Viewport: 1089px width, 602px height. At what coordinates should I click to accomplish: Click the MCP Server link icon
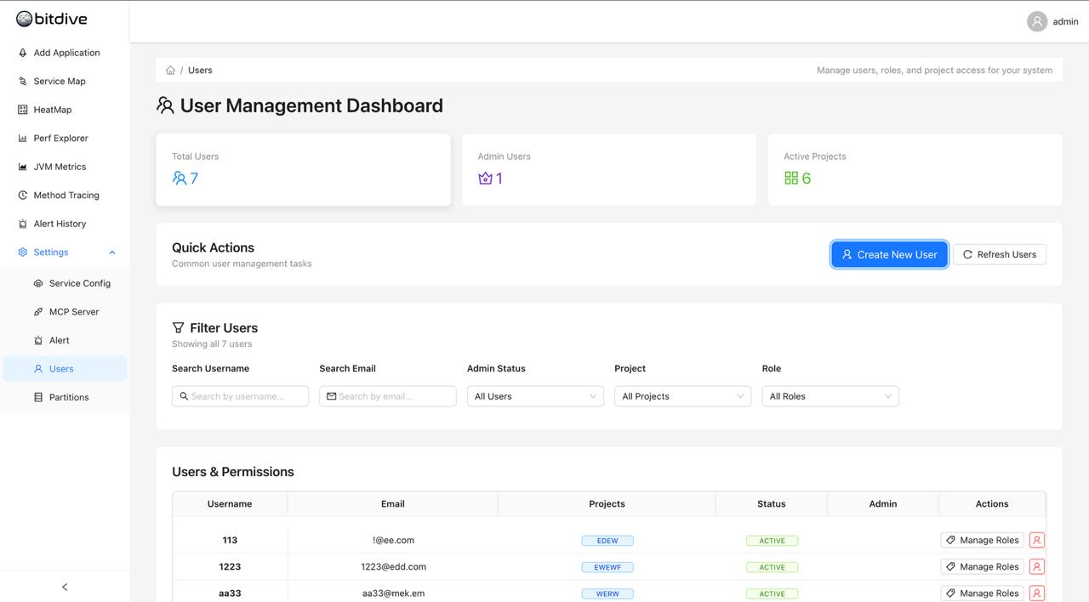38,311
